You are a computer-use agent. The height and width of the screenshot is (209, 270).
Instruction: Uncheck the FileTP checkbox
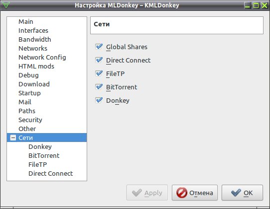[99, 73]
